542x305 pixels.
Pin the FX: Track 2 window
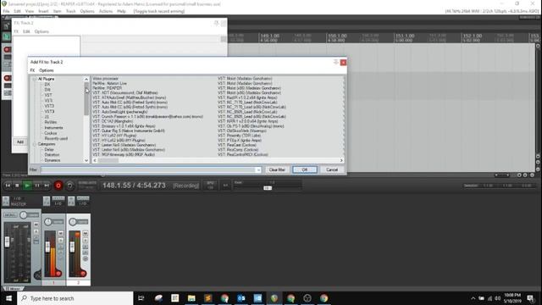point(217,23)
